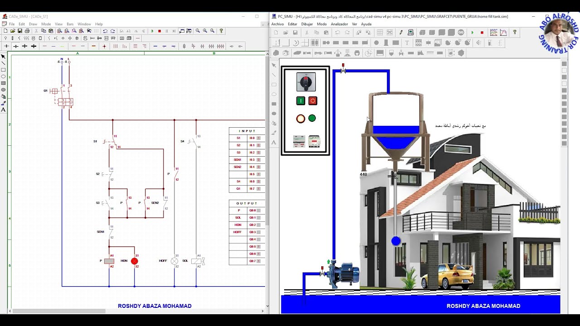The height and width of the screenshot is (326, 580).
Task: Open the Archivo menu in PC_SIMU
Action: coord(278,24)
